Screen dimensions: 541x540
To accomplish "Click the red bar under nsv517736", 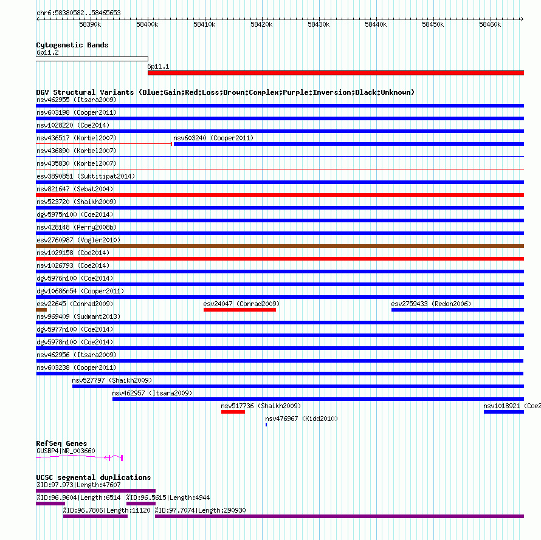I will click(x=233, y=412).
